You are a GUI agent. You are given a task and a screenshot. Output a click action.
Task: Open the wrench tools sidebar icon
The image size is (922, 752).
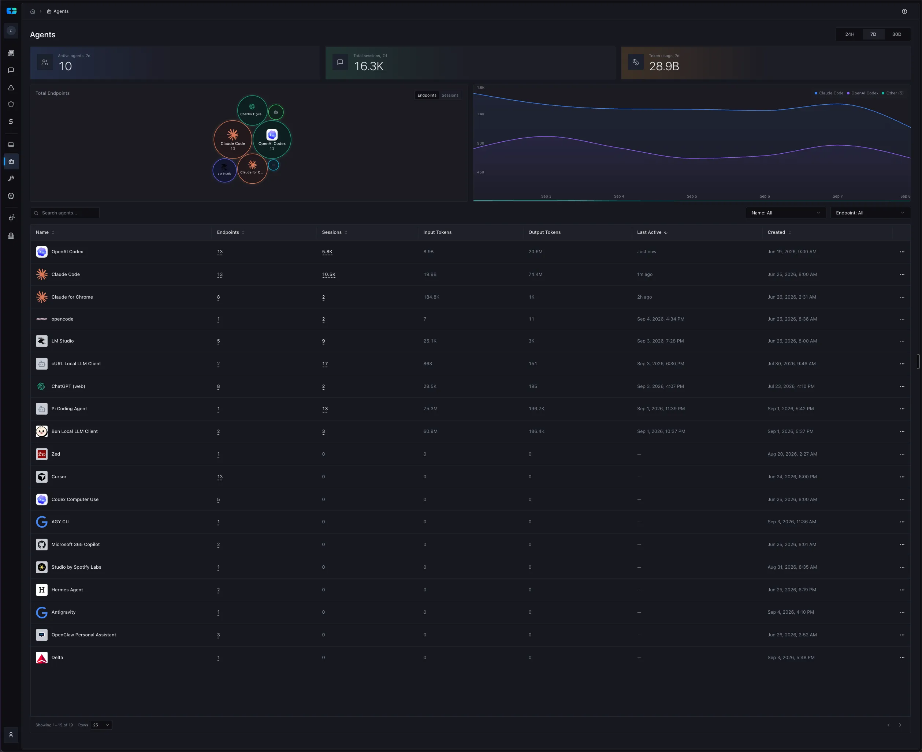tap(11, 179)
